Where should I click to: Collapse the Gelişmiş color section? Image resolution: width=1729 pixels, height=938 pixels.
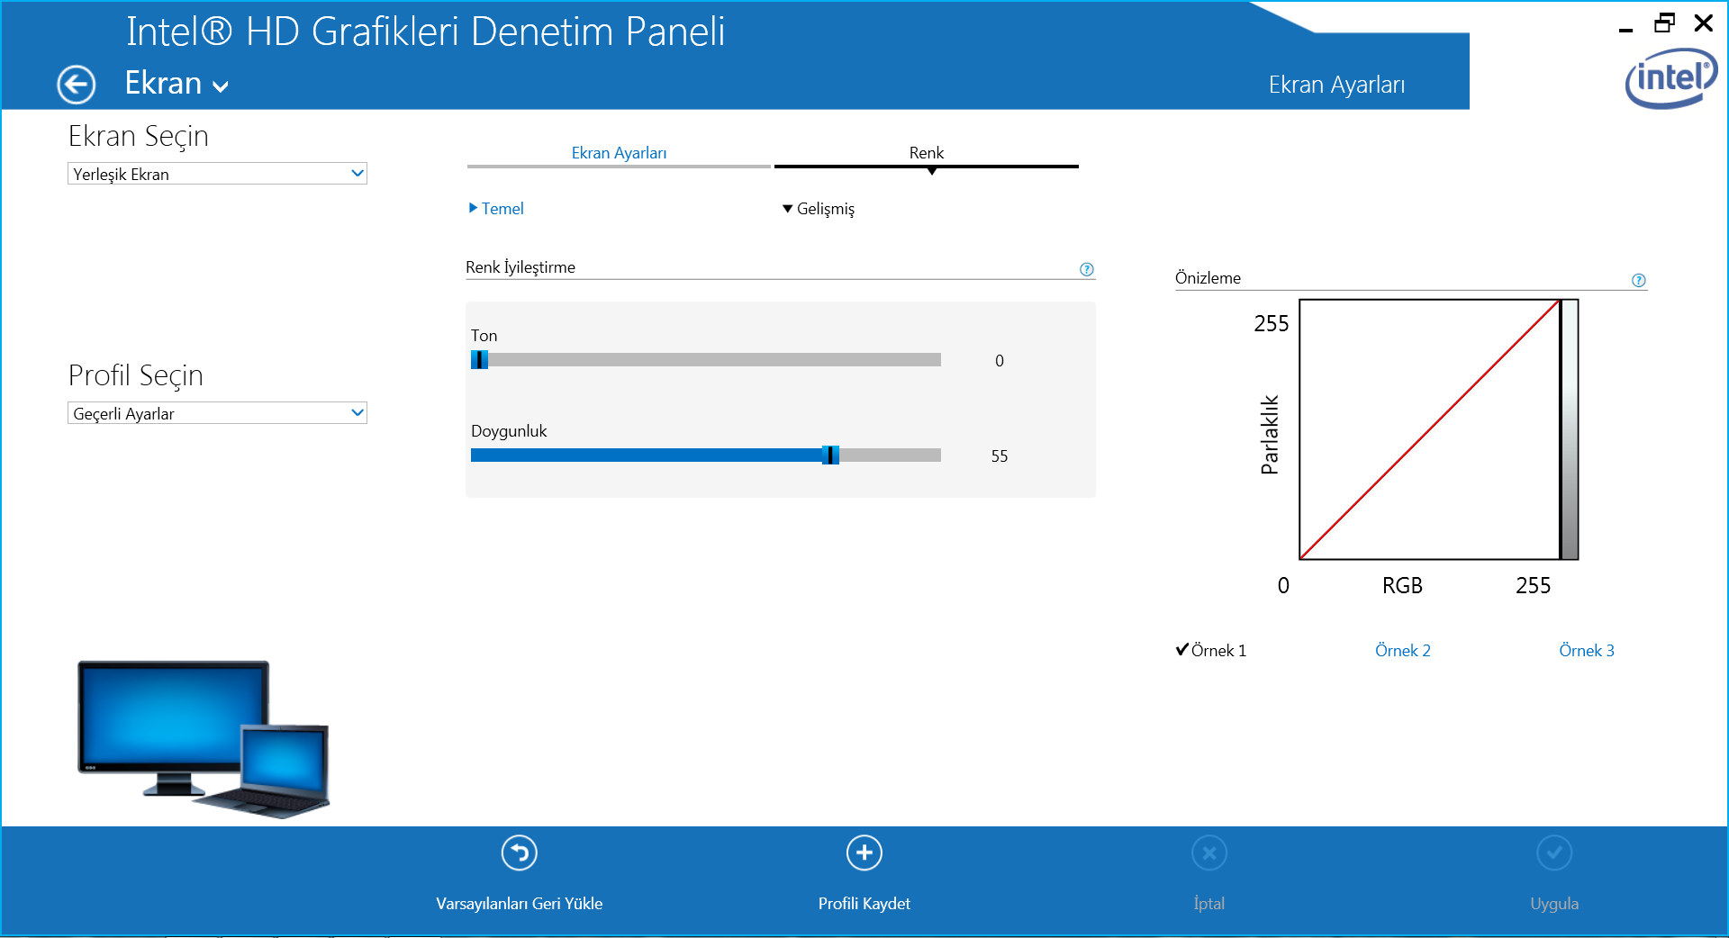819,209
